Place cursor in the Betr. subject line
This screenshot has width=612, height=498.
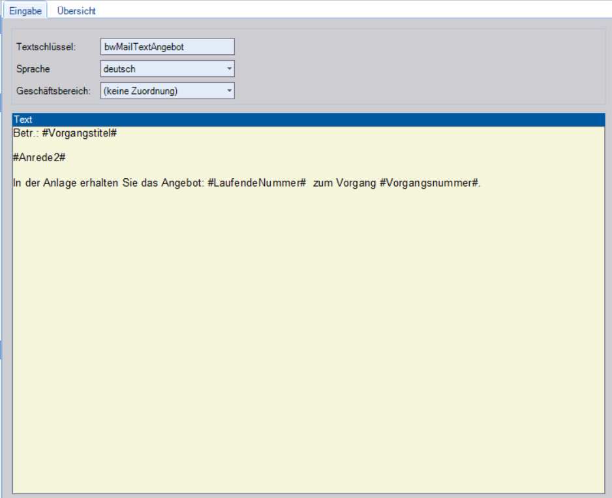(x=26, y=132)
